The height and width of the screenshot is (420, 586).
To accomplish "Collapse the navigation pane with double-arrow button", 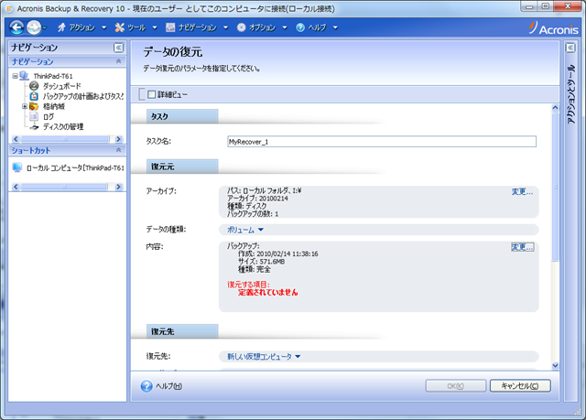I will [118, 48].
